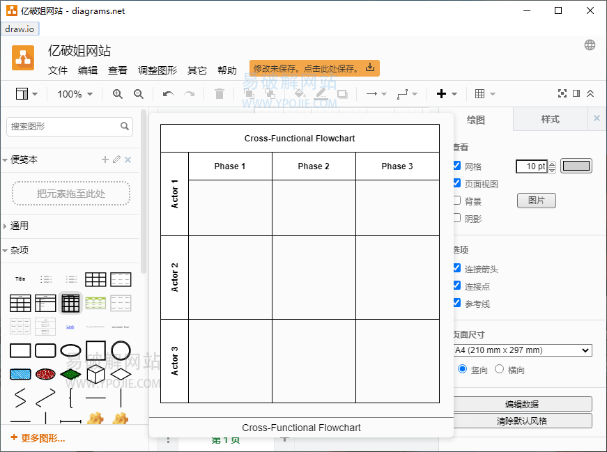The height and width of the screenshot is (452, 607).
Task: Collapse the toolbar with double chevron
Action: [x=590, y=93]
